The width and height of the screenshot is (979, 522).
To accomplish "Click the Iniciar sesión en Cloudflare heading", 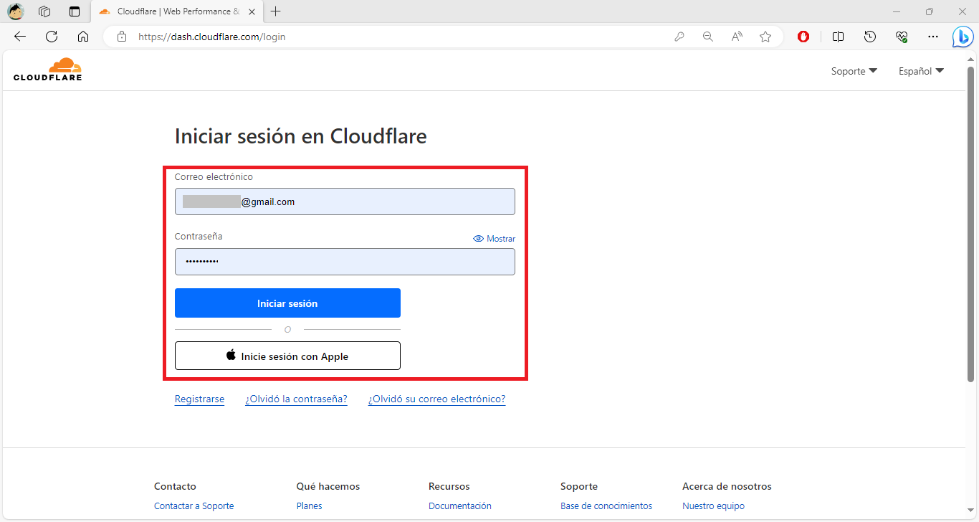I will [300, 136].
